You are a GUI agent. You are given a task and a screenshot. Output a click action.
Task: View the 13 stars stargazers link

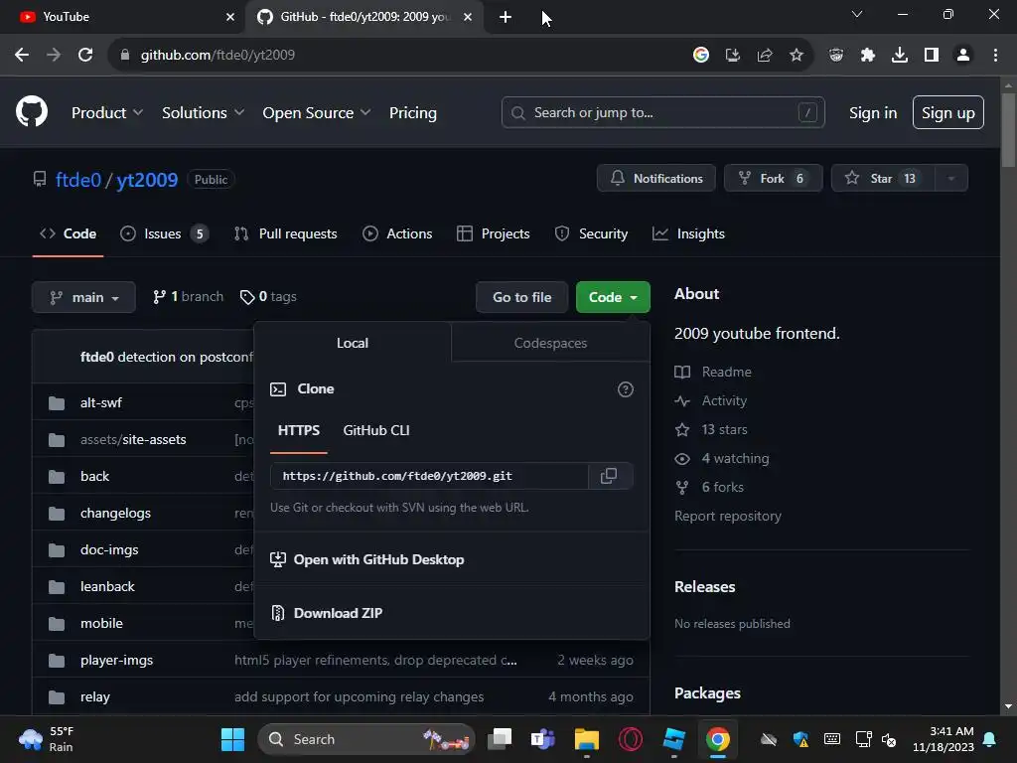711,429
